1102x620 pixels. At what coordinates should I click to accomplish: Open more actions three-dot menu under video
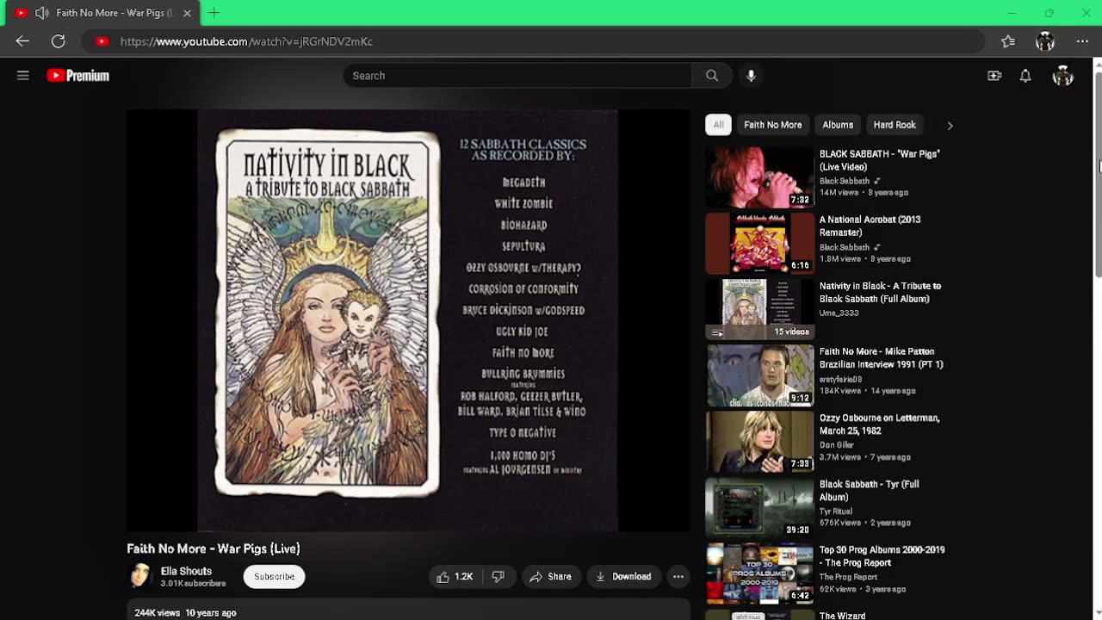click(x=678, y=577)
